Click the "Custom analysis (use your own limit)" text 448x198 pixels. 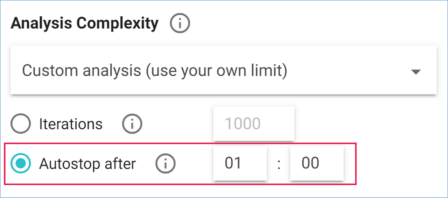[154, 71]
